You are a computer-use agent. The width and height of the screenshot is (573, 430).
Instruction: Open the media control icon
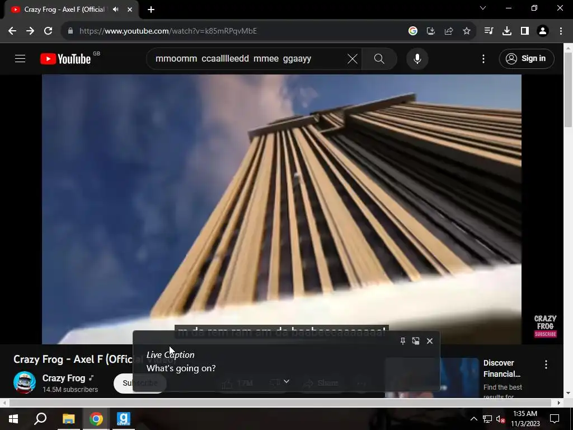pos(489,31)
